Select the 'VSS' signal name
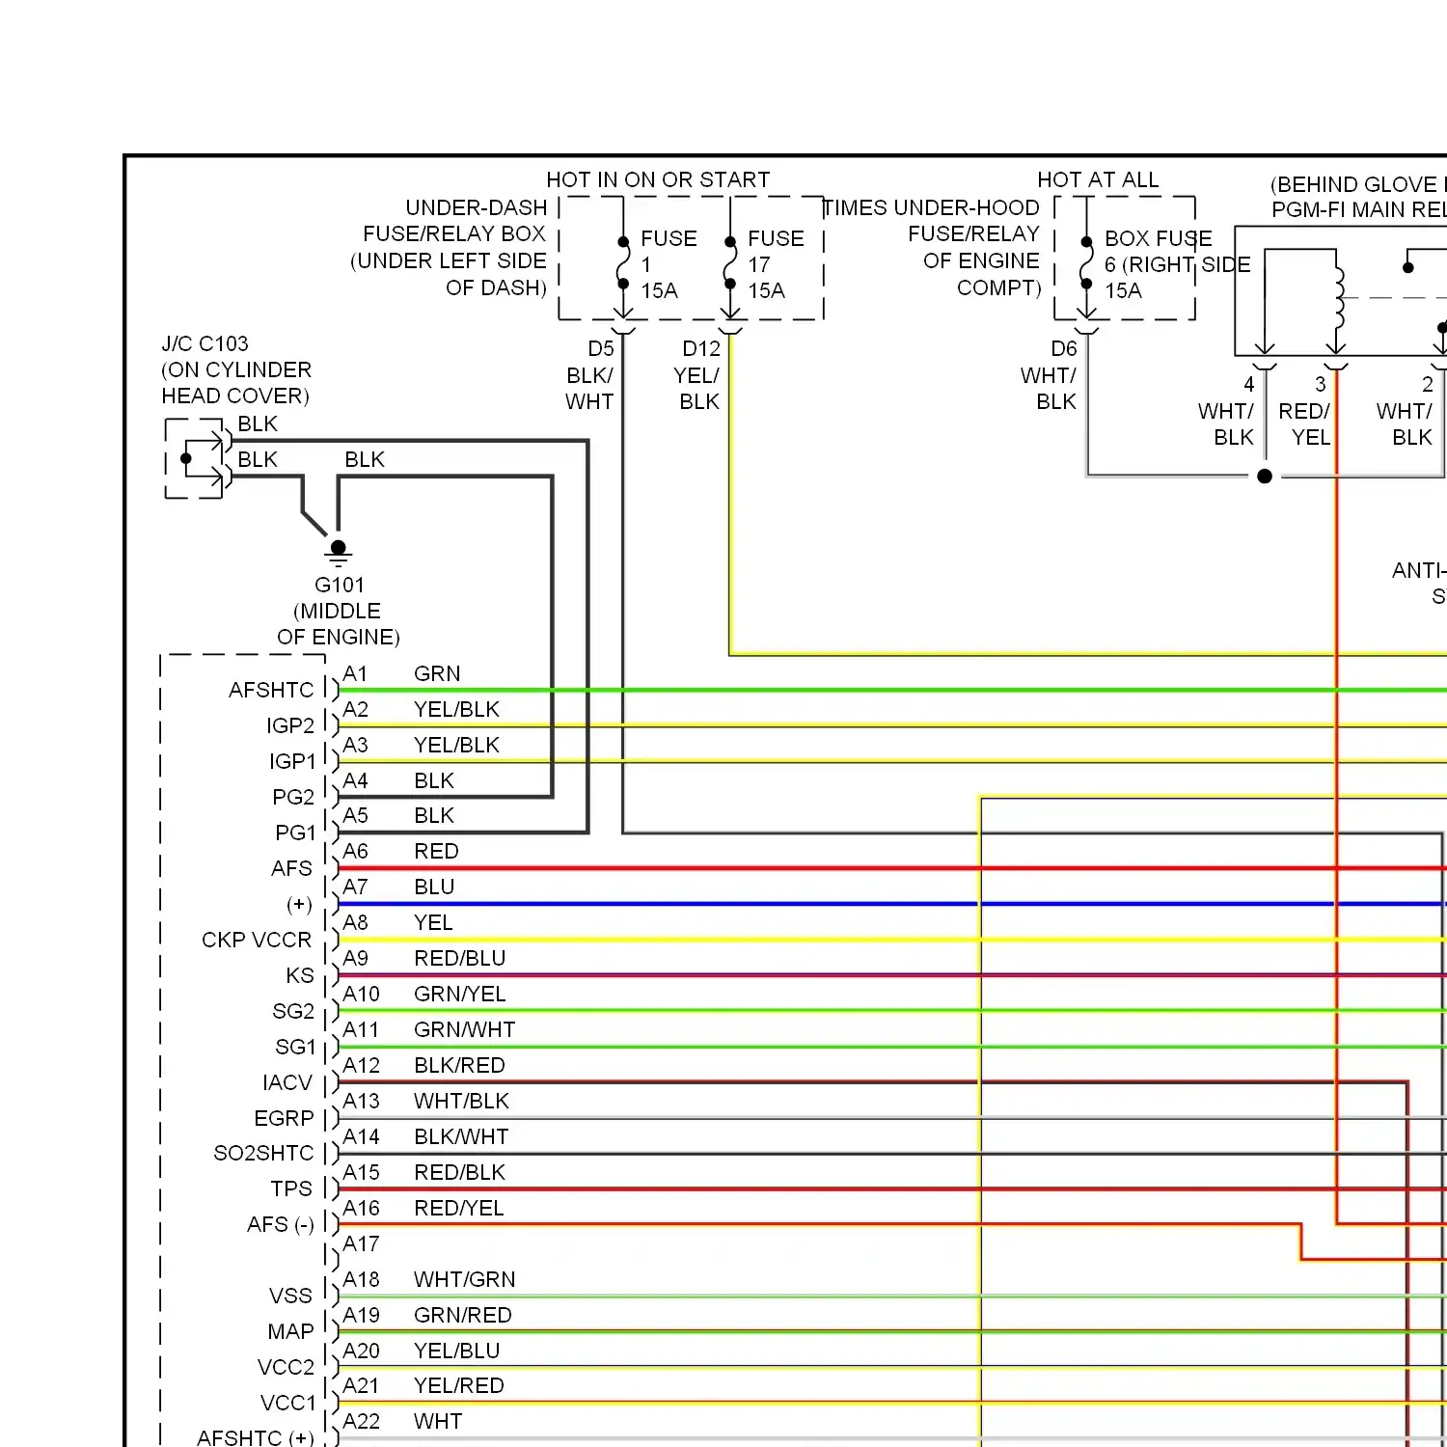The width and height of the screenshot is (1447, 1447). coord(291,1296)
